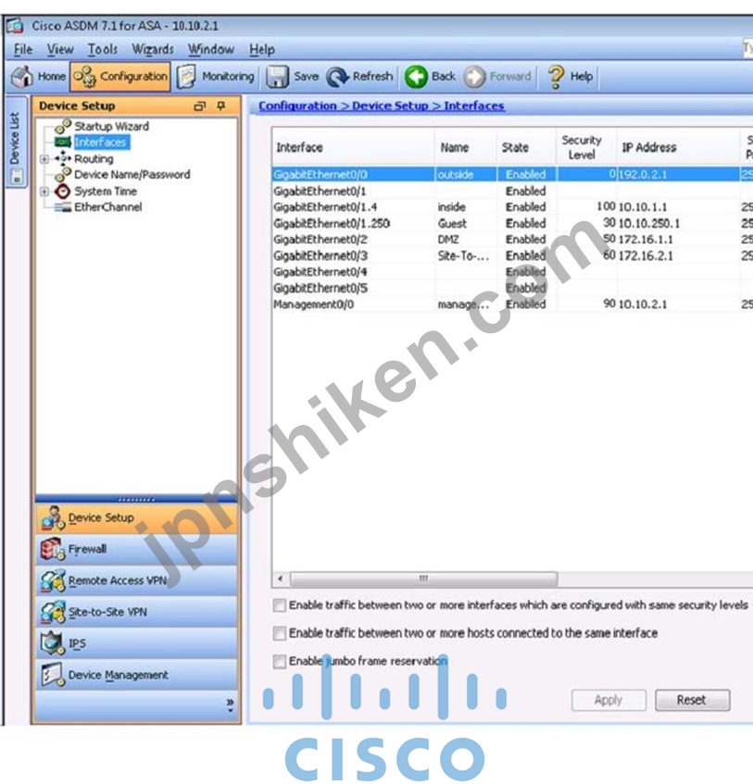Select the GigabitEthernet0/3 interface row

point(512,255)
